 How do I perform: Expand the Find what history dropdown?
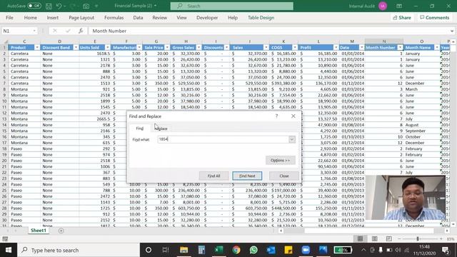pyautogui.click(x=292, y=139)
